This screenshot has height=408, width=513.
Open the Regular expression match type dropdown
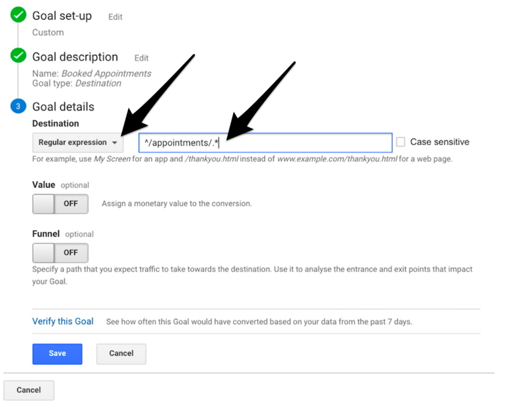point(77,143)
